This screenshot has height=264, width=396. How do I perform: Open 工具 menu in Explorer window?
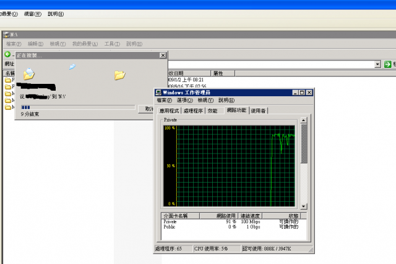(x=112, y=44)
